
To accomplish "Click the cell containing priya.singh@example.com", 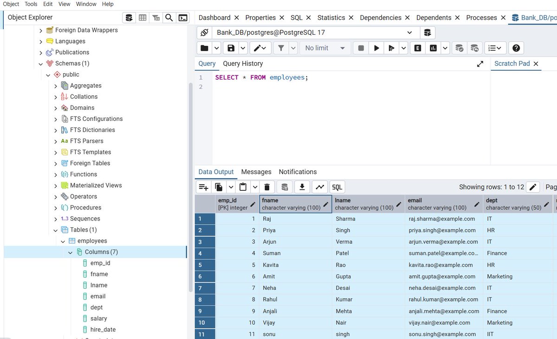I will point(444,230).
